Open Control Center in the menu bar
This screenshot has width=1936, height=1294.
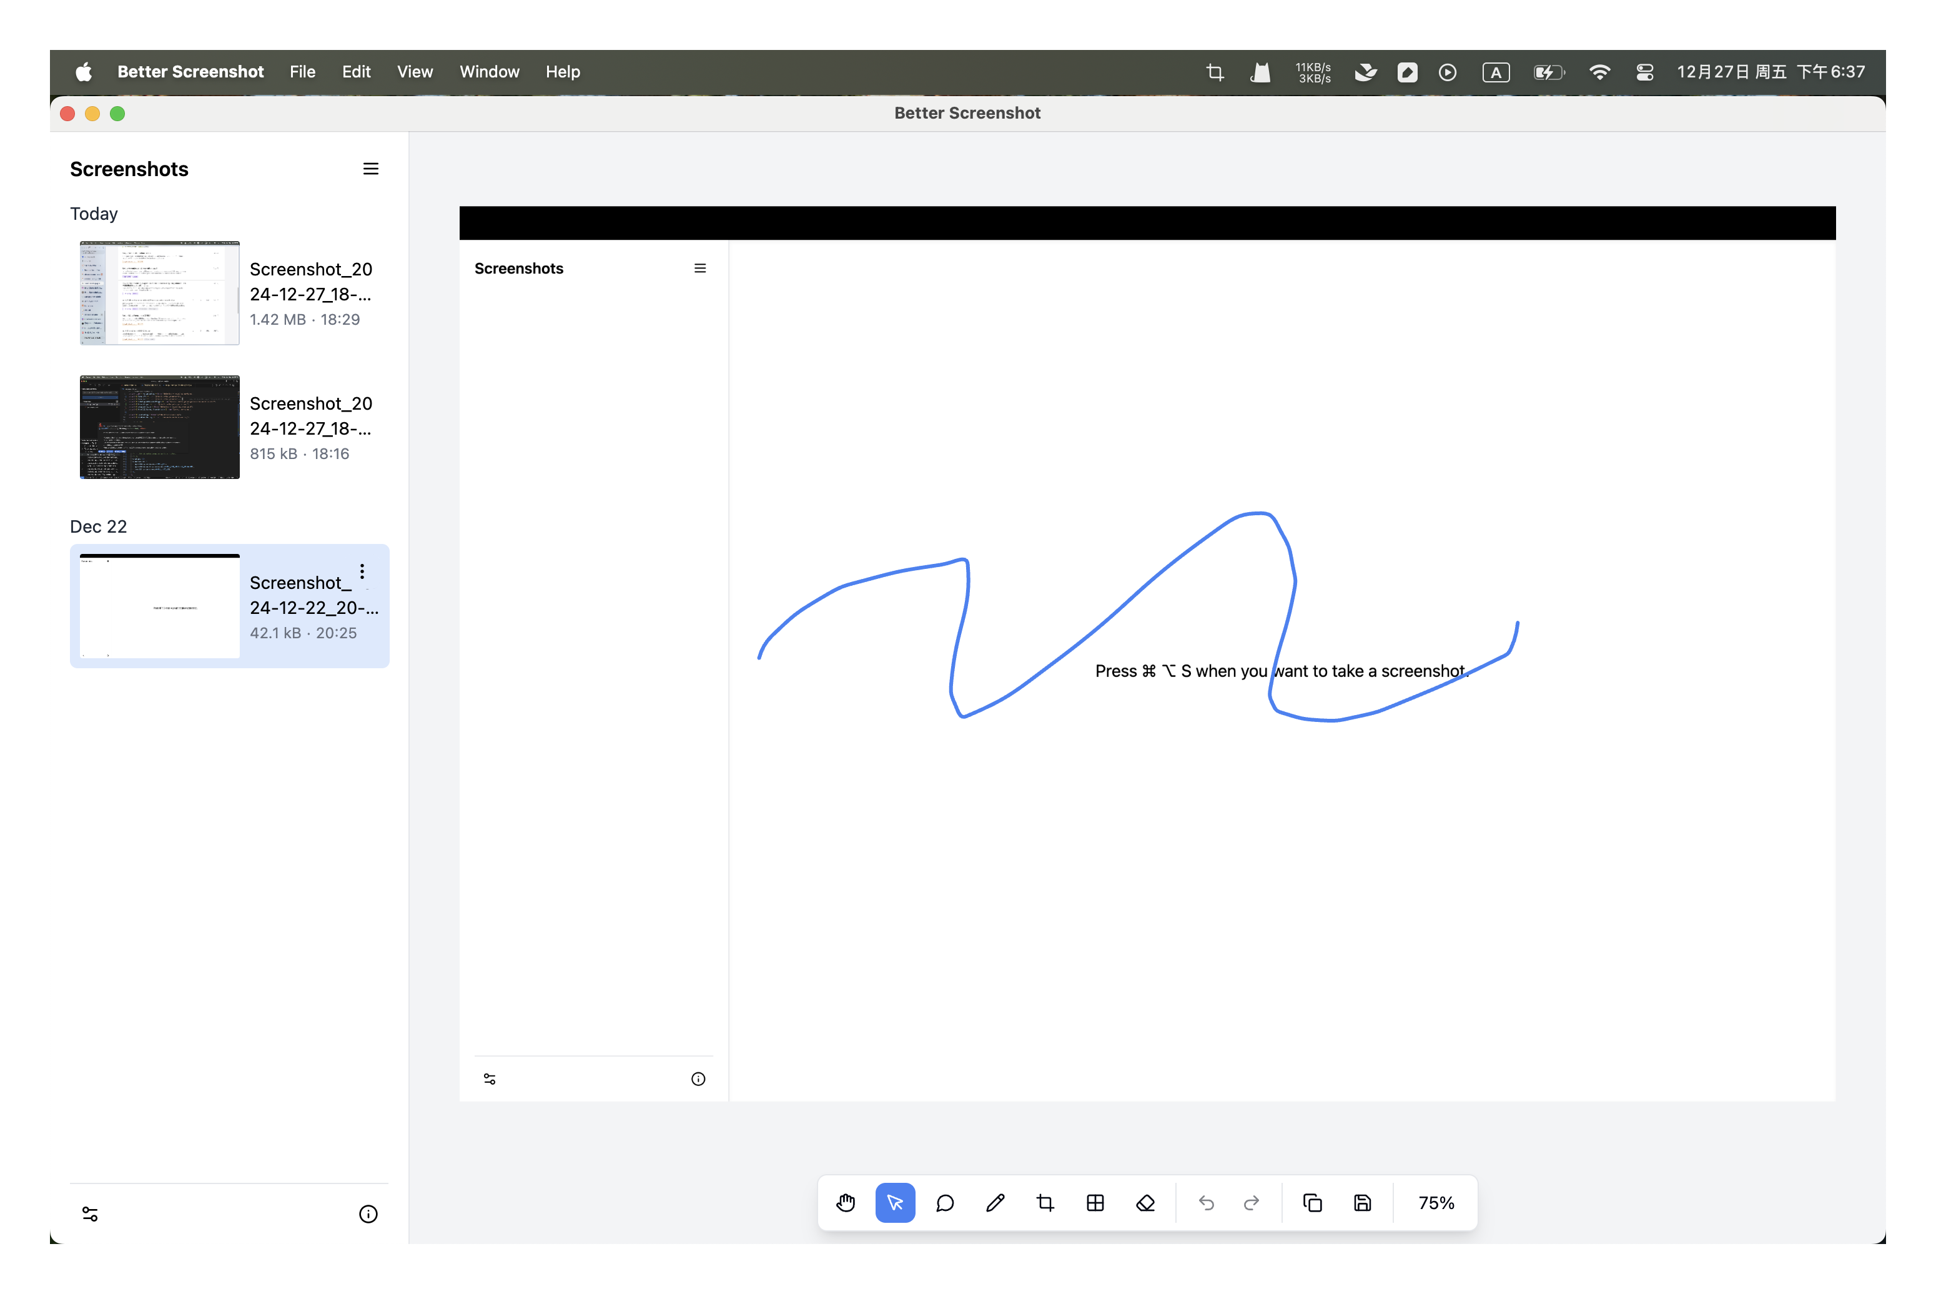(x=1645, y=72)
